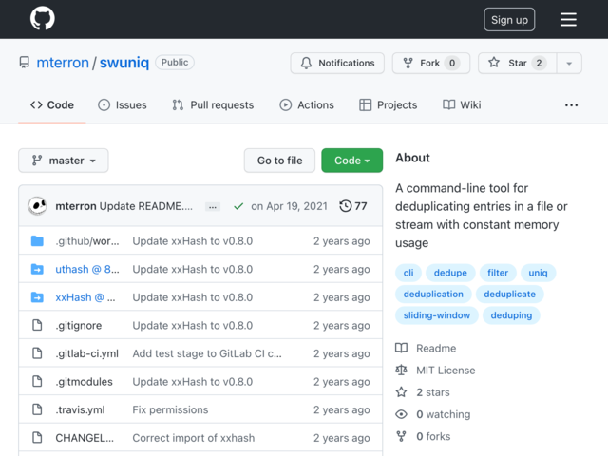The width and height of the screenshot is (608, 456).
Task: Click the CHANGELOG file icon
Action: (x=37, y=437)
